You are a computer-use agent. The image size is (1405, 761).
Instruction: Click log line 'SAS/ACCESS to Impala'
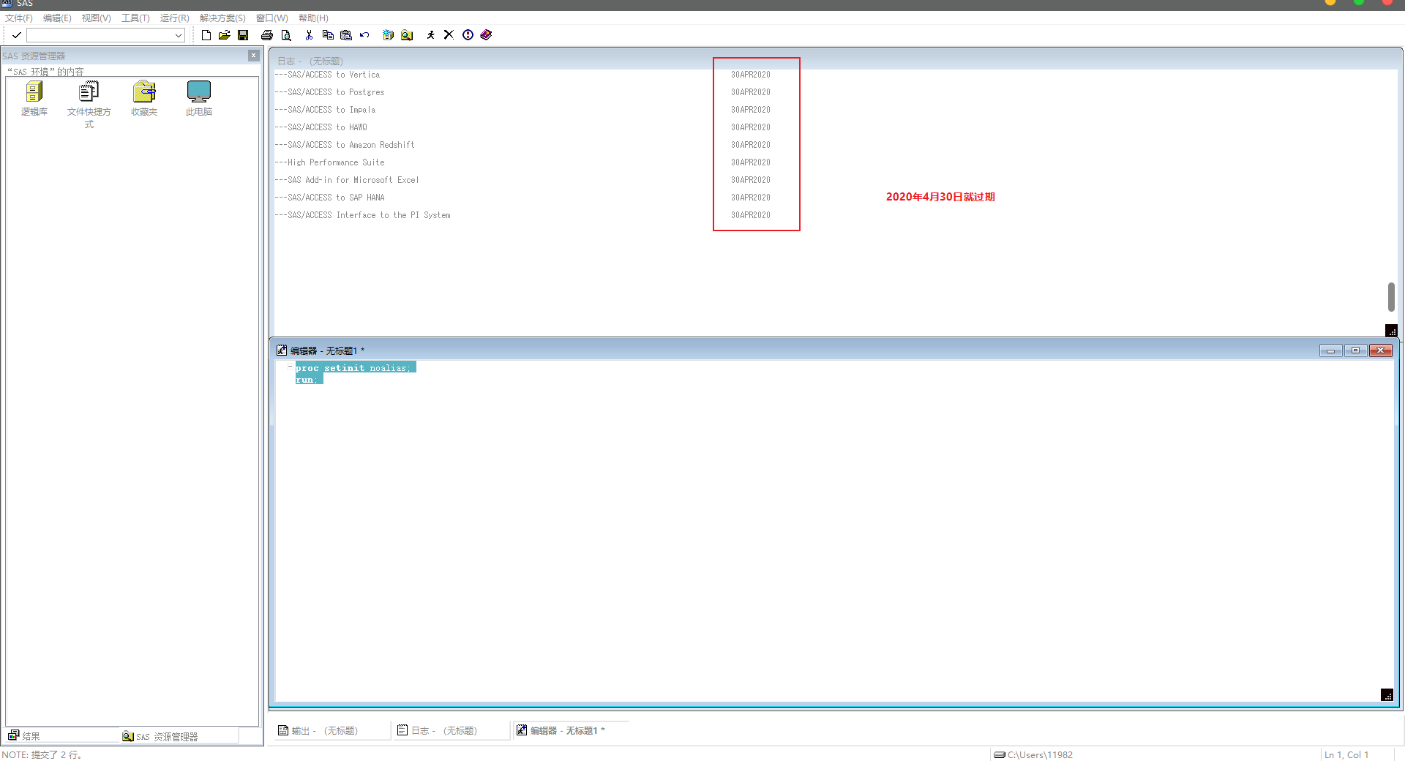coord(325,110)
